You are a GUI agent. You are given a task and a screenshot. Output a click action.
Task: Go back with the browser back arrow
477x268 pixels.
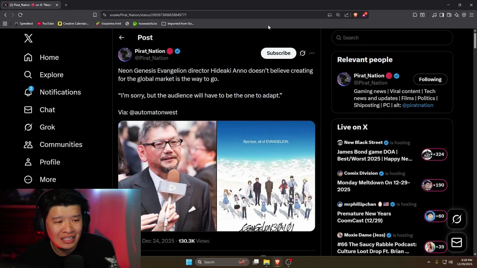point(5,15)
